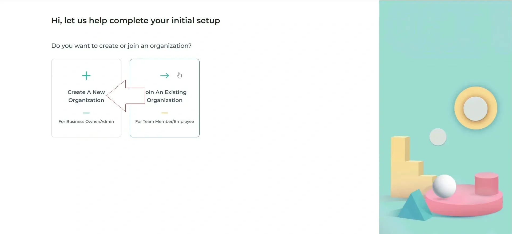Click the small pink cylinder shape
The image size is (512, 234).
[x=486, y=184]
